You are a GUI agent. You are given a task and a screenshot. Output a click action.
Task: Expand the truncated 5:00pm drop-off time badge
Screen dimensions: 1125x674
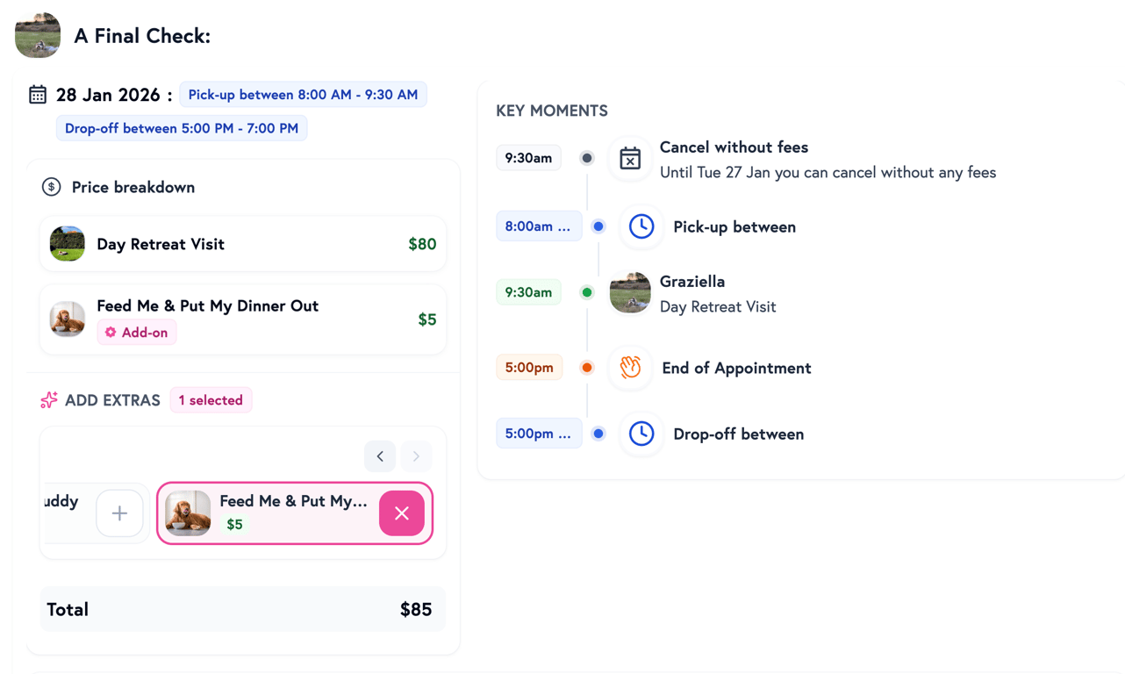tap(538, 434)
